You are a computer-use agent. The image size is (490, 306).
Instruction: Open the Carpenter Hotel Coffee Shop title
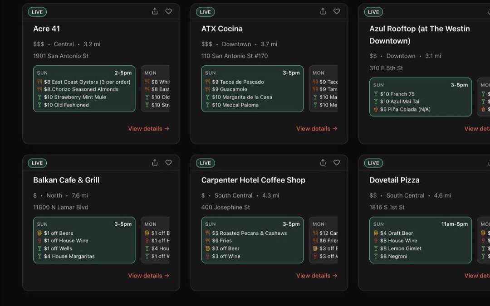point(253,180)
